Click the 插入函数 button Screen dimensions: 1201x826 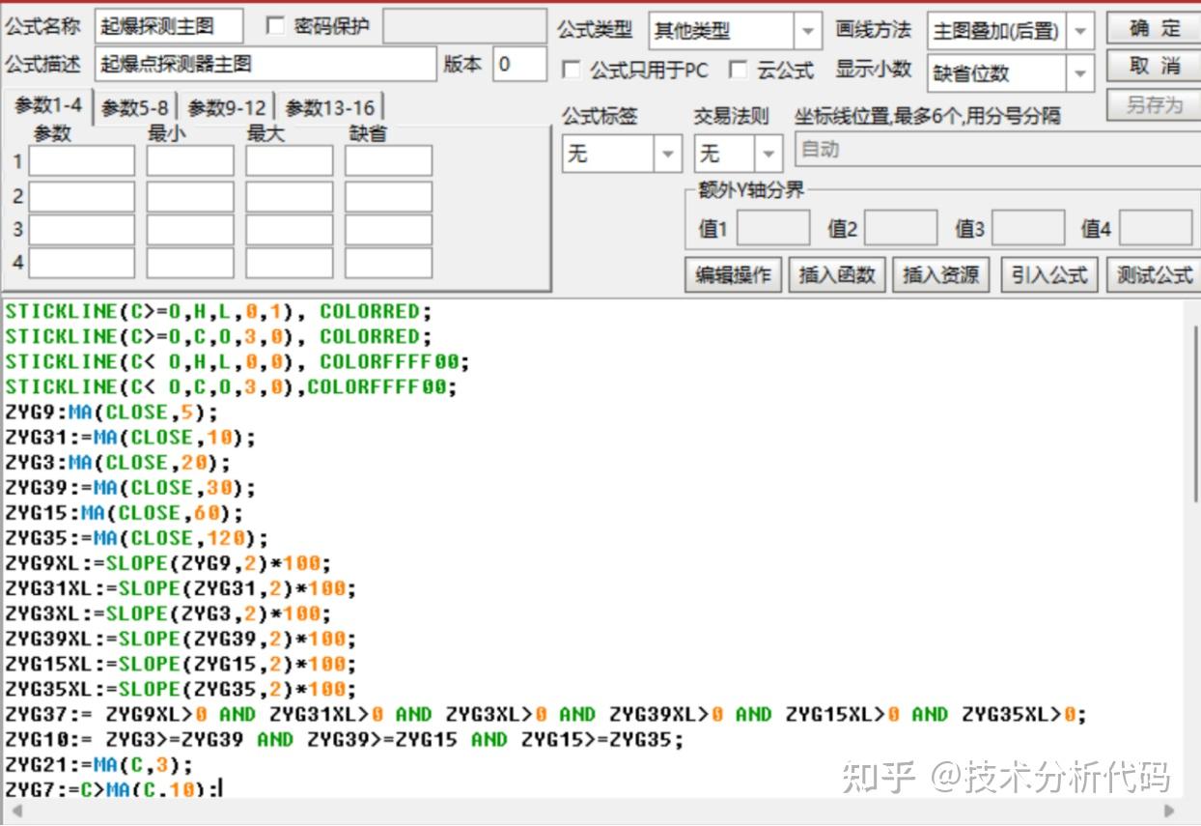[x=837, y=274]
